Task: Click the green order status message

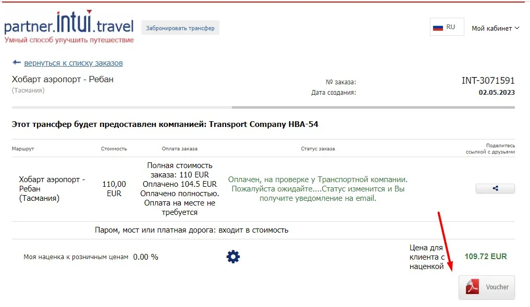Action: click(x=318, y=189)
